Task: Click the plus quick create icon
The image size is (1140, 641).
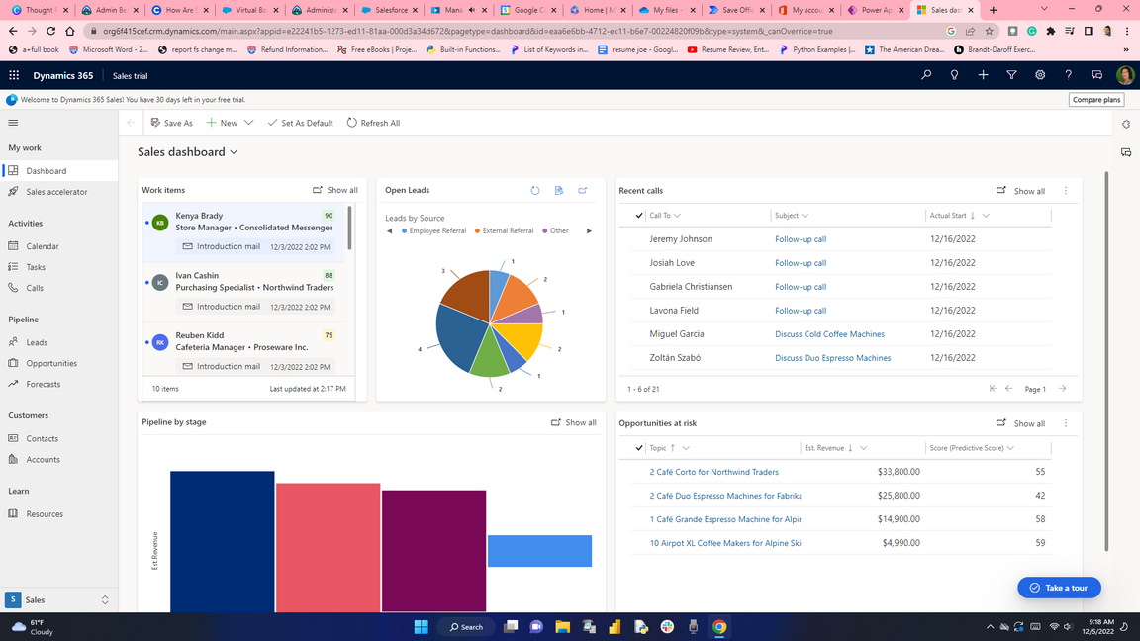Action: tap(983, 75)
